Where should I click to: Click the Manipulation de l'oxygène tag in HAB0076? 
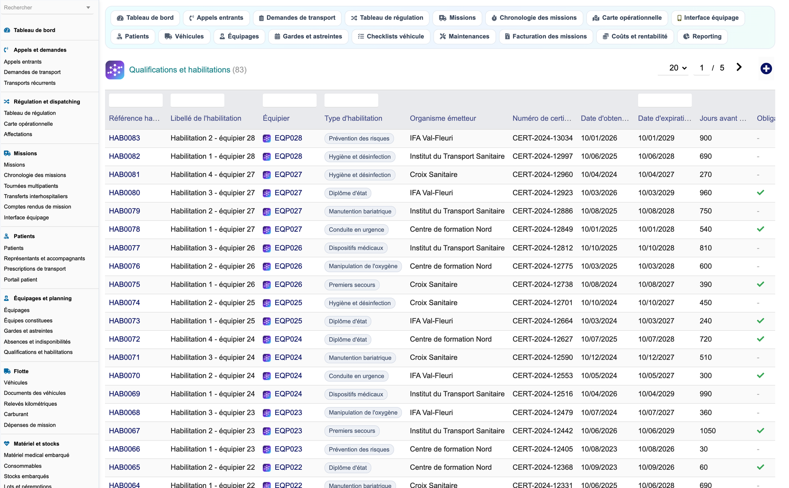click(x=363, y=266)
